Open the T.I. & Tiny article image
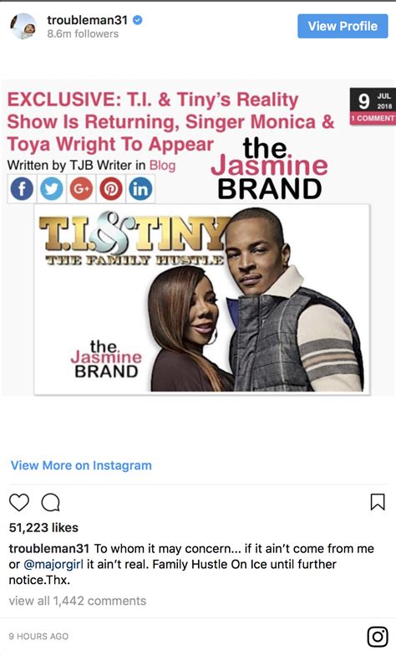 (202, 300)
